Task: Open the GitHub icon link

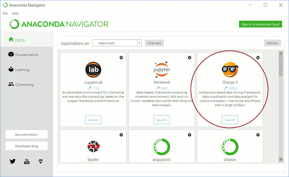Action: click(41, 161)
